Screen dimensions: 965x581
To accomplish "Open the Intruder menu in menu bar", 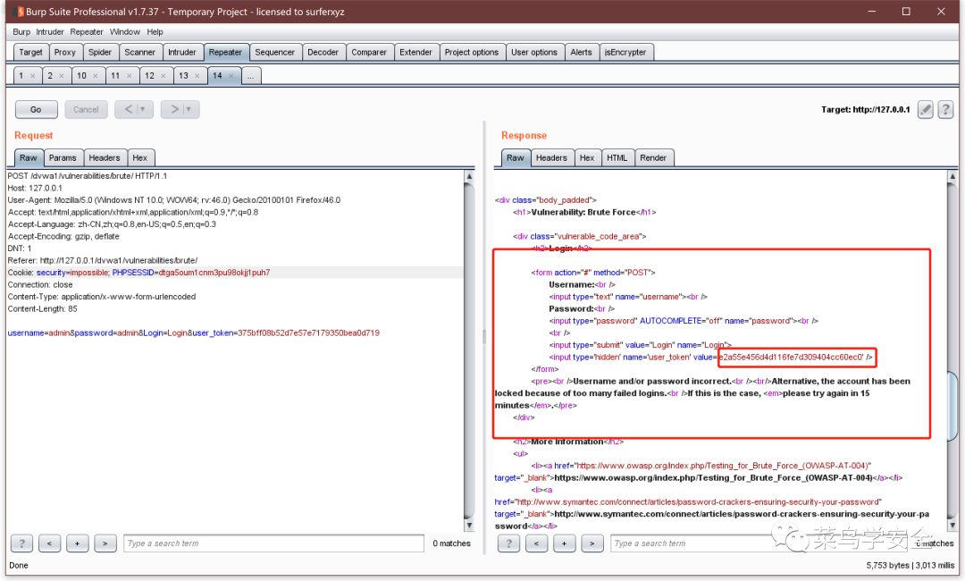I will pyautogui.click(x=50, y=32).
